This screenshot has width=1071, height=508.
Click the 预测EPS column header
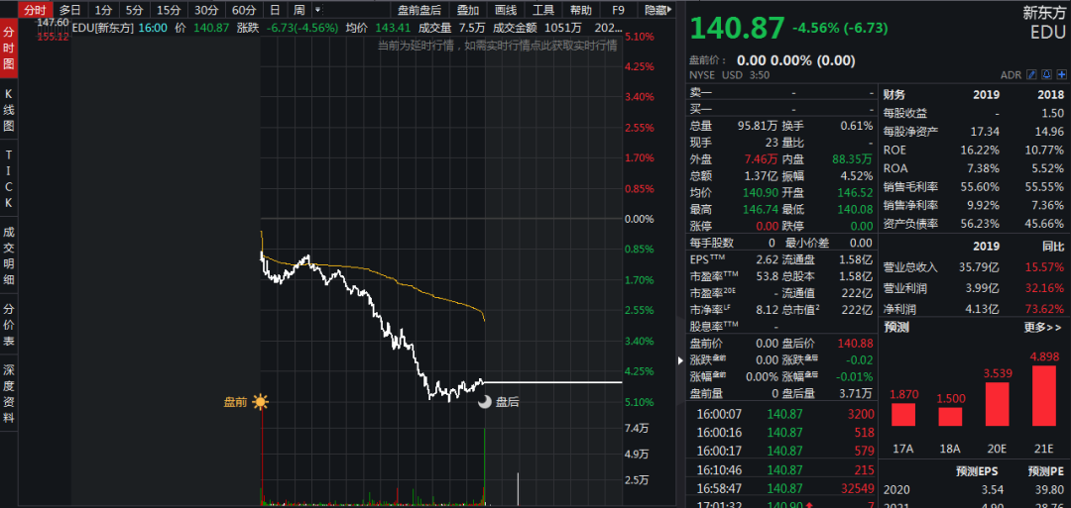(x=978, y=471)
